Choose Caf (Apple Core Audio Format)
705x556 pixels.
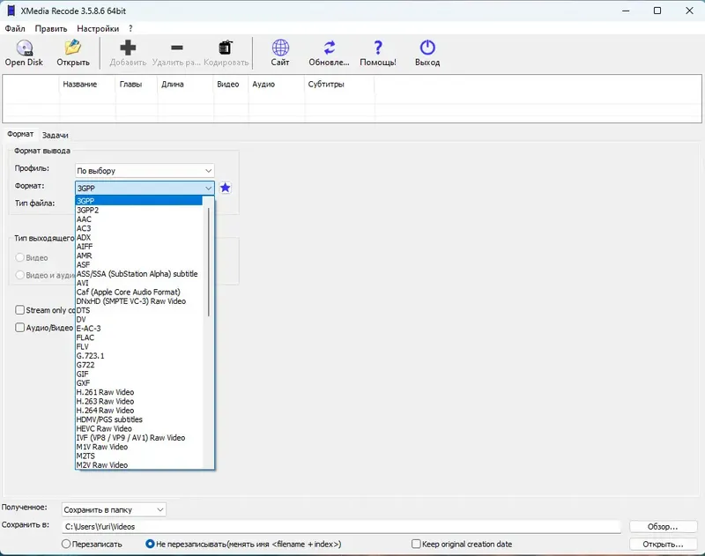pos(139,292)
